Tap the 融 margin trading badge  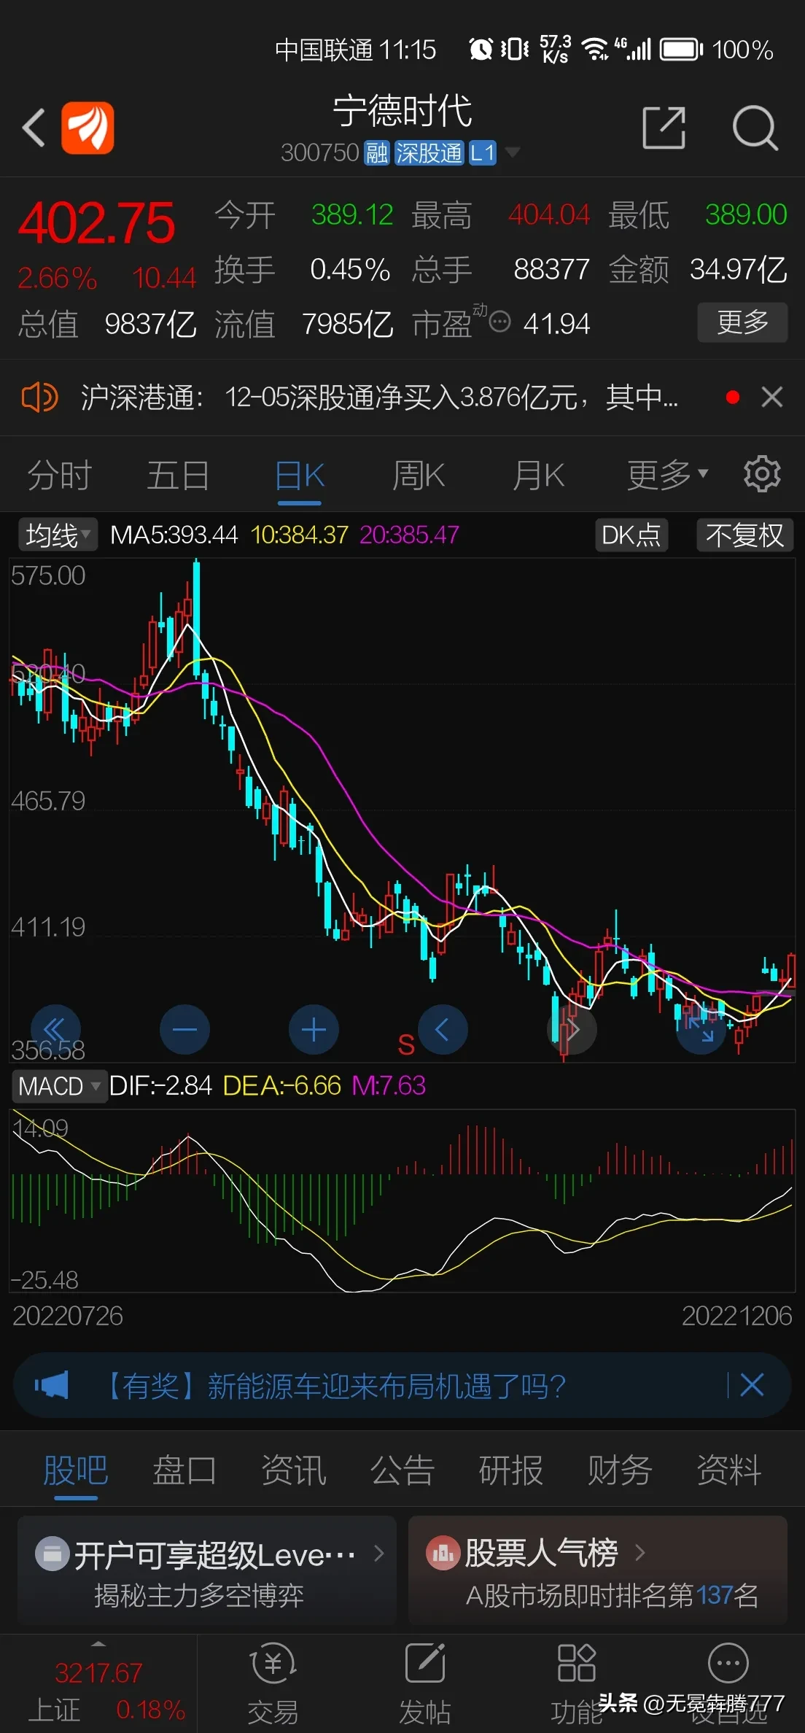pos(377,153)
